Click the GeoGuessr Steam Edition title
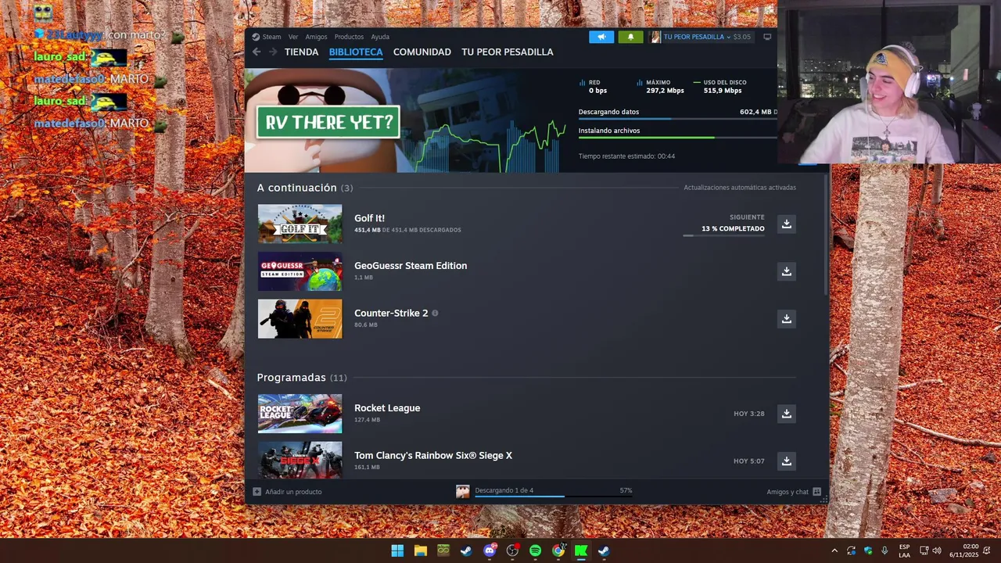Screen dimensions: 1001x563 click(411, 266)
